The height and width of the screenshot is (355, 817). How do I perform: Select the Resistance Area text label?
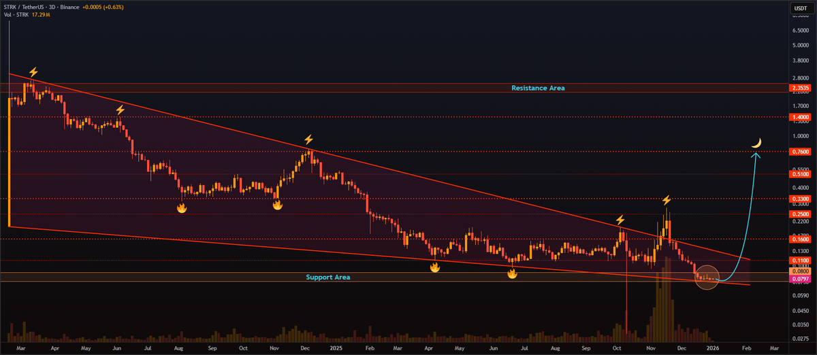[x=537, y=88]
